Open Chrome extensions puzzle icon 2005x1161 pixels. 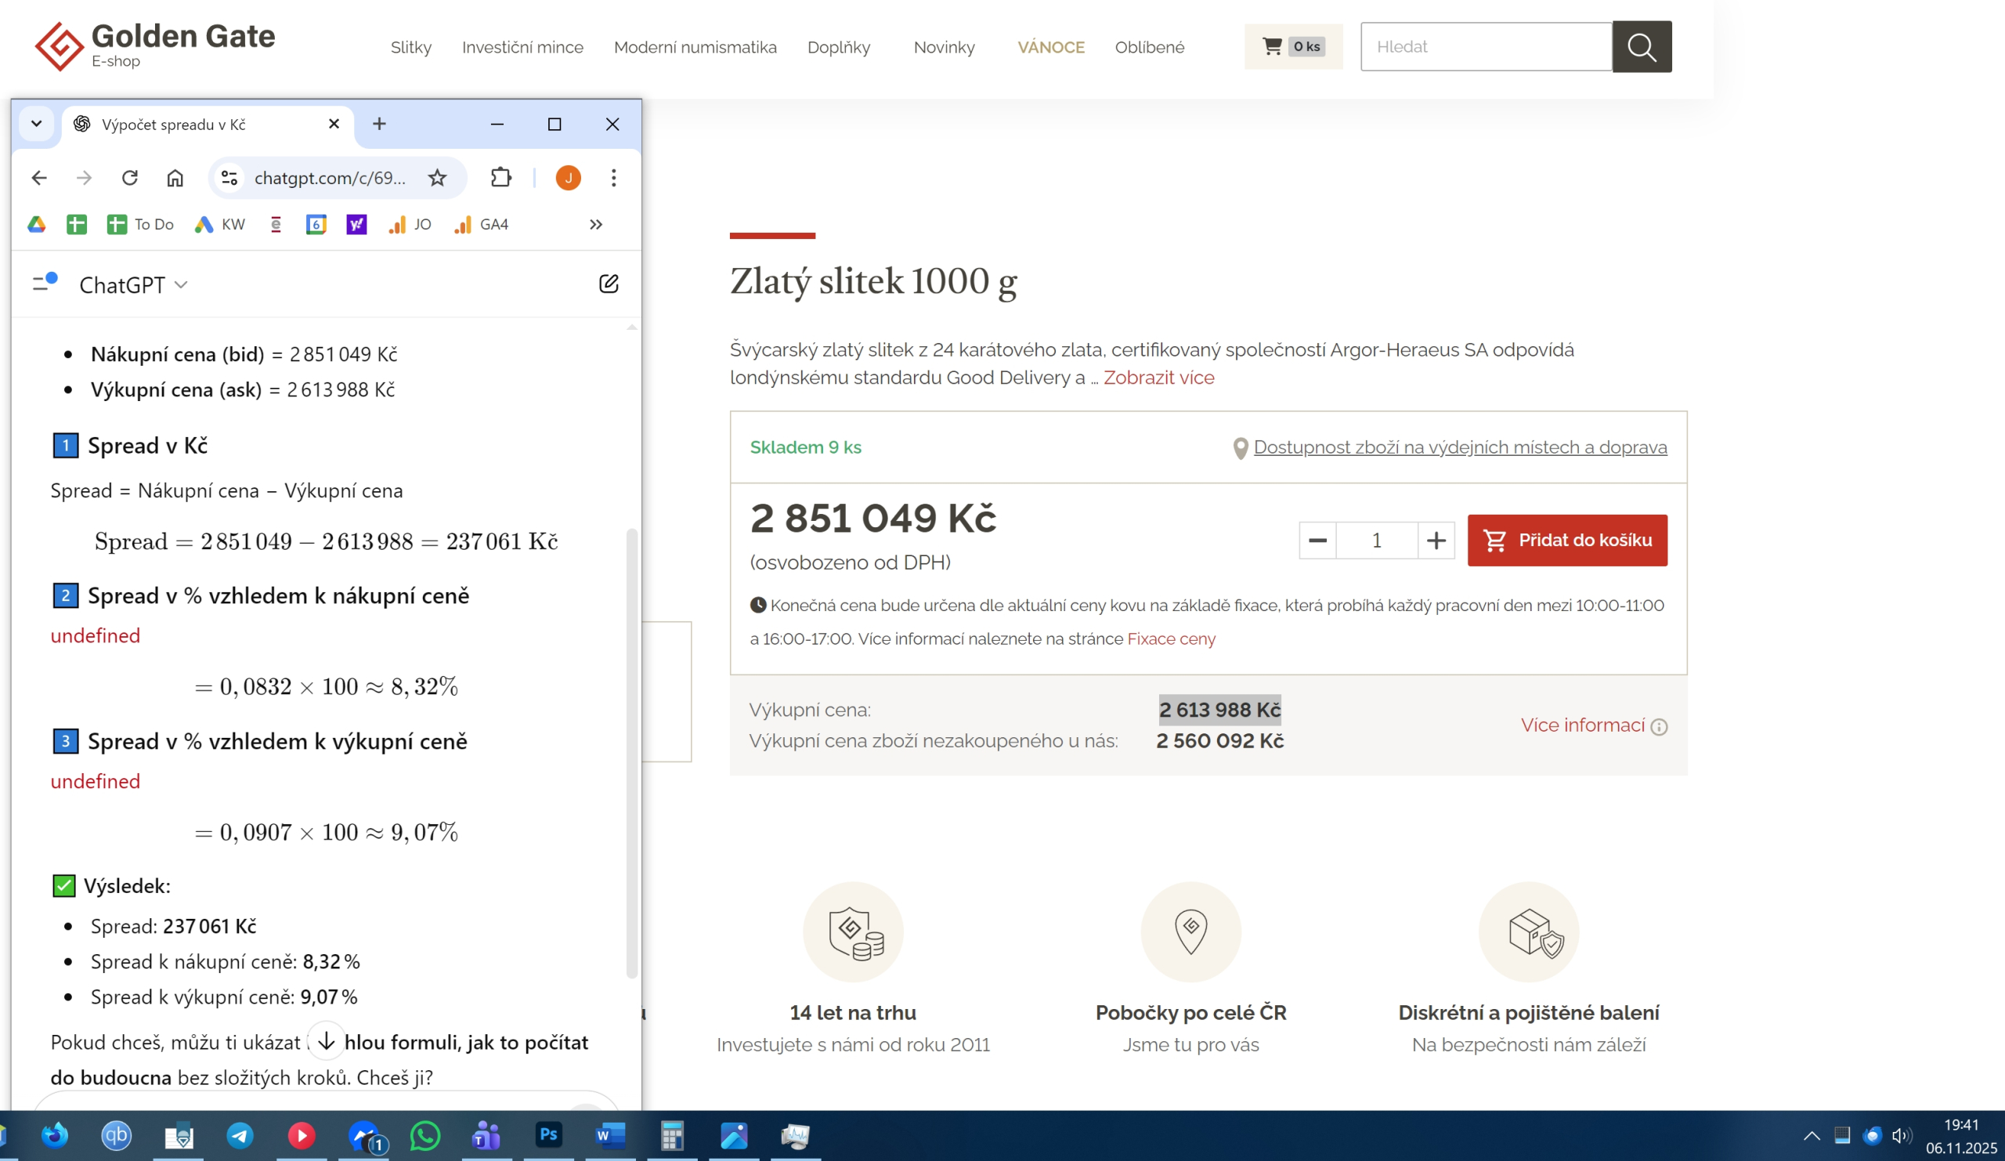[501, 178]
